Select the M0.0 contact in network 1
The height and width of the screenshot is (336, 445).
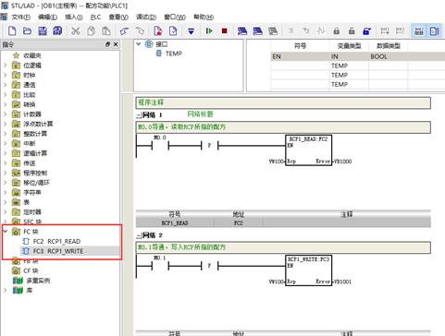160,145
